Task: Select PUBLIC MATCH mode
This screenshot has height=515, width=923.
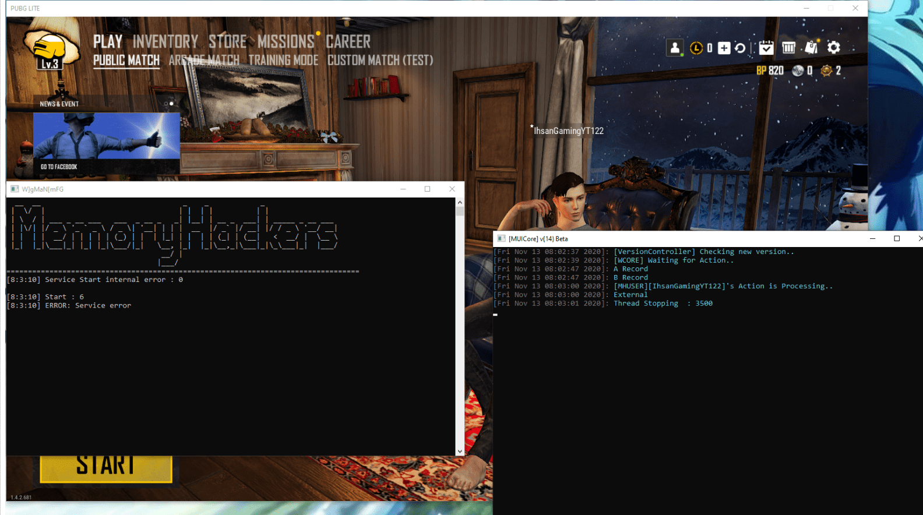Action: [126, 61]
